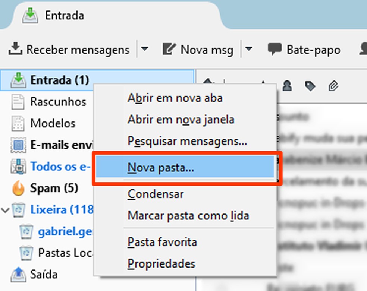This screenshot has width=367, height=291.
Task: Collapse the Lixeira folder tree
Action: pyautogui.click(x=5, y=210)
